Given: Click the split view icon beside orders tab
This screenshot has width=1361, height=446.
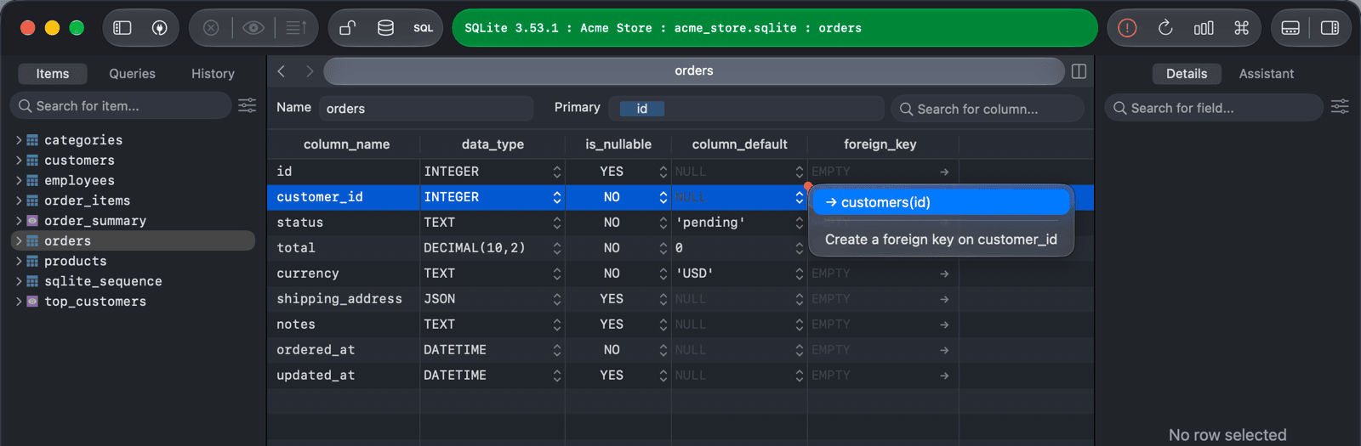Looking at the screenshot, I should pos(1079,71).
